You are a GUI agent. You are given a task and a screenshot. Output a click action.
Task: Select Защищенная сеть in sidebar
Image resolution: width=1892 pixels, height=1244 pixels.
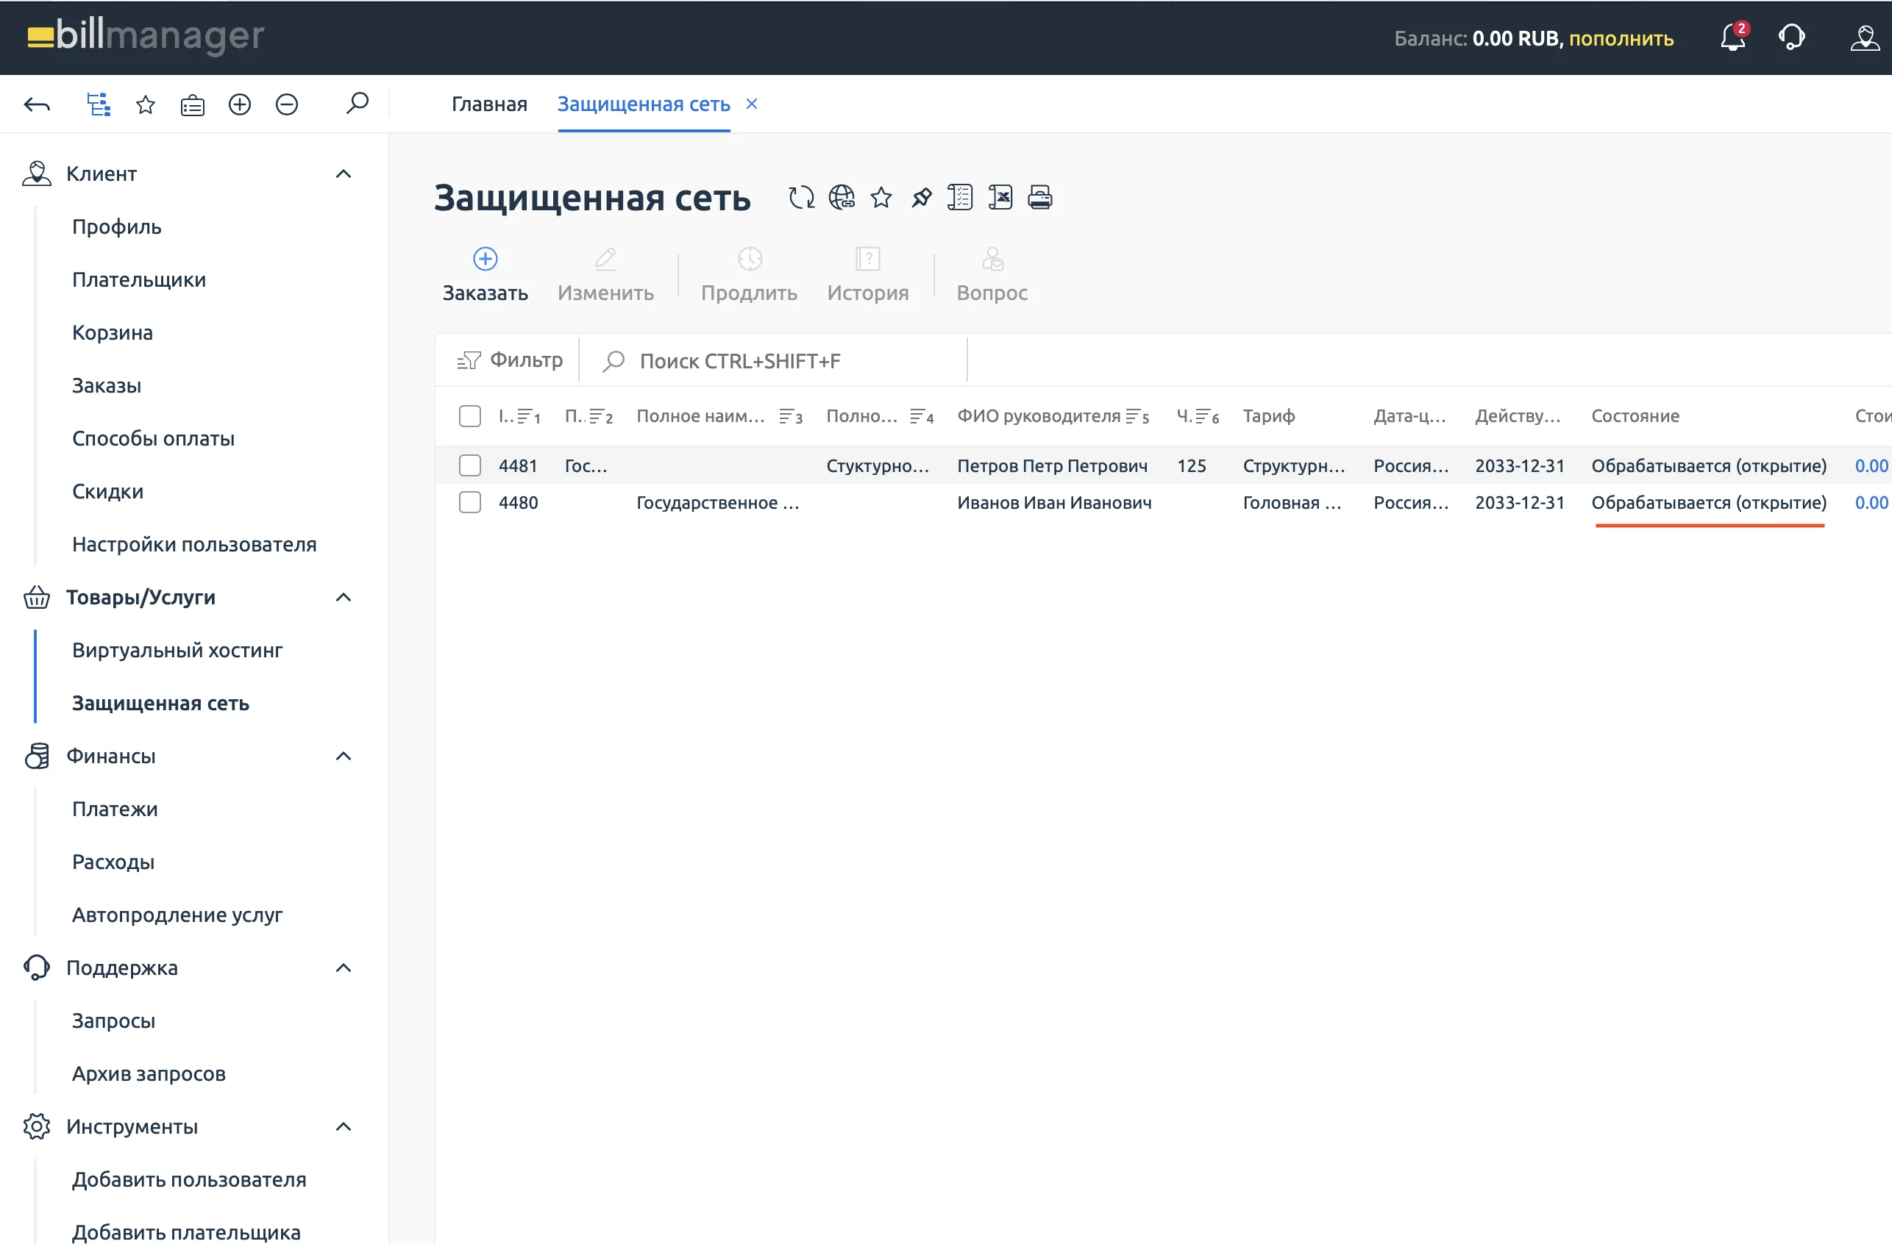pos(160,703)
